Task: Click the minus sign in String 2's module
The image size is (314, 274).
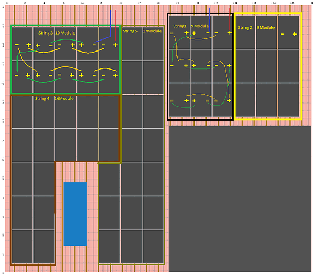Action: [282, 34]
